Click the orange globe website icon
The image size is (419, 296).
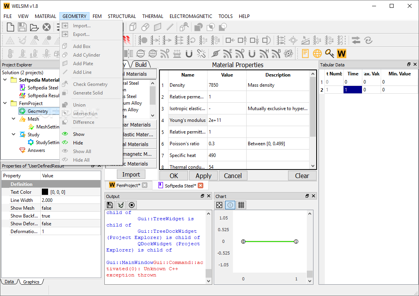(x=317, y=53)
